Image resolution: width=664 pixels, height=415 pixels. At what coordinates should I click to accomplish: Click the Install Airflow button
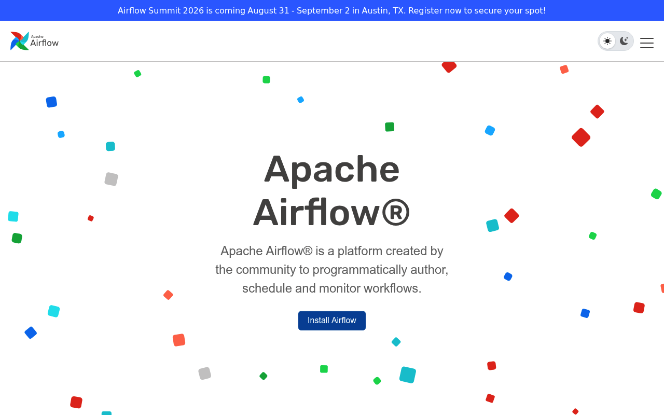332,321
